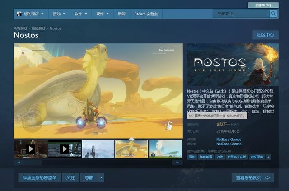
Task: Open the 社区中心 button
Action: [266, 35]
